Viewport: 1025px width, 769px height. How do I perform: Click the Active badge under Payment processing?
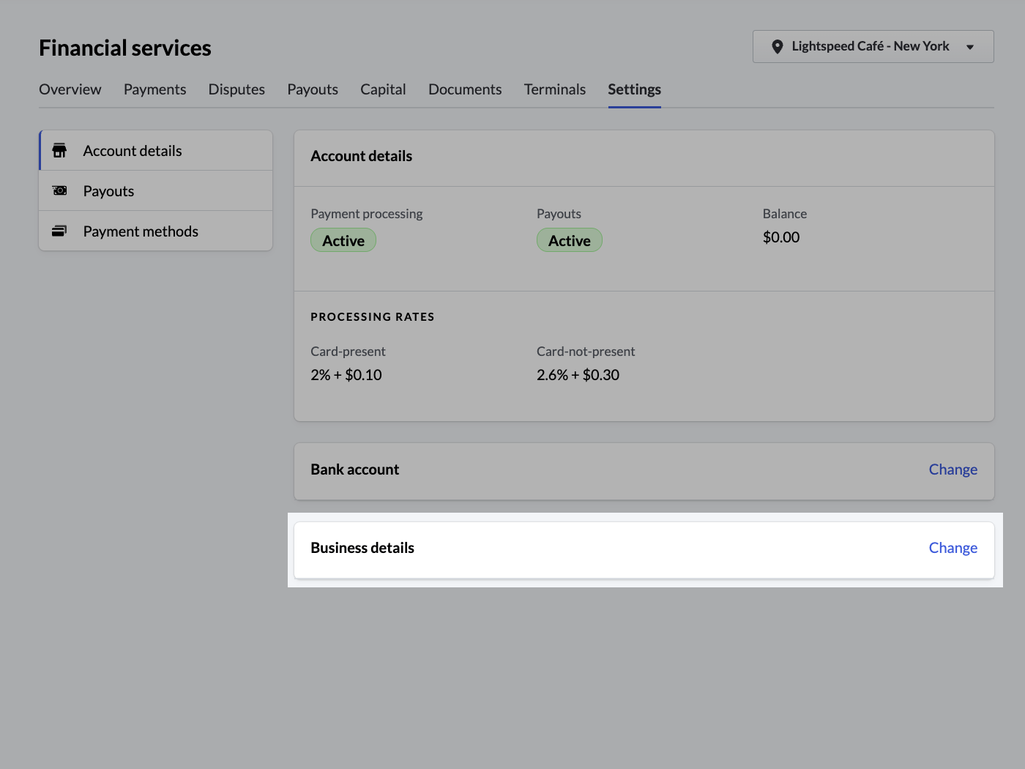(x=343, y=239)
